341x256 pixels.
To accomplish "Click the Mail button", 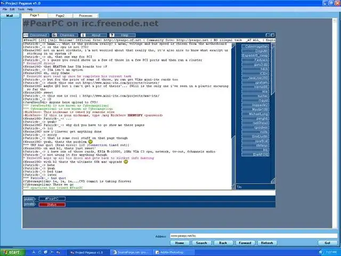I will [x=10, y=15].
